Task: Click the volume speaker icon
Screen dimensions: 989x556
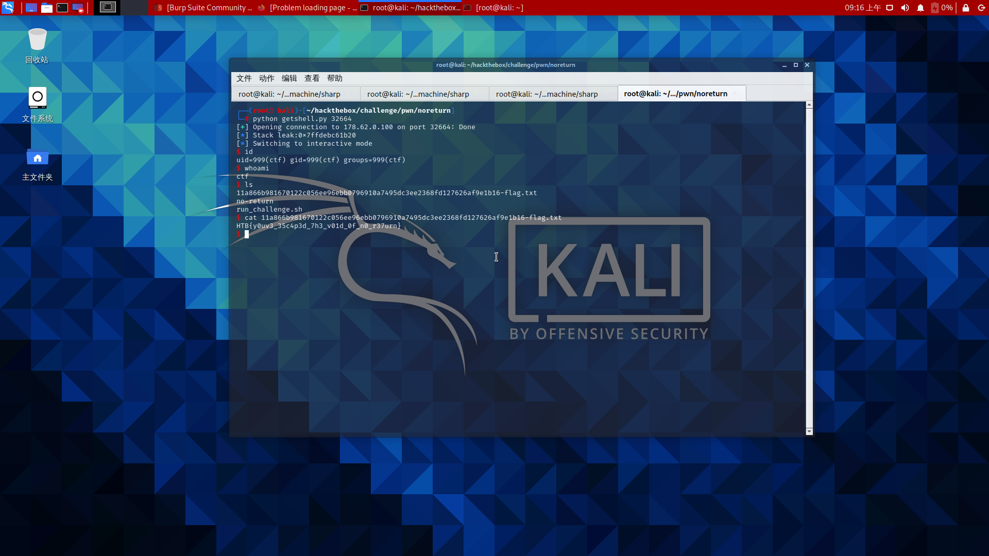Action: (905, 8)
